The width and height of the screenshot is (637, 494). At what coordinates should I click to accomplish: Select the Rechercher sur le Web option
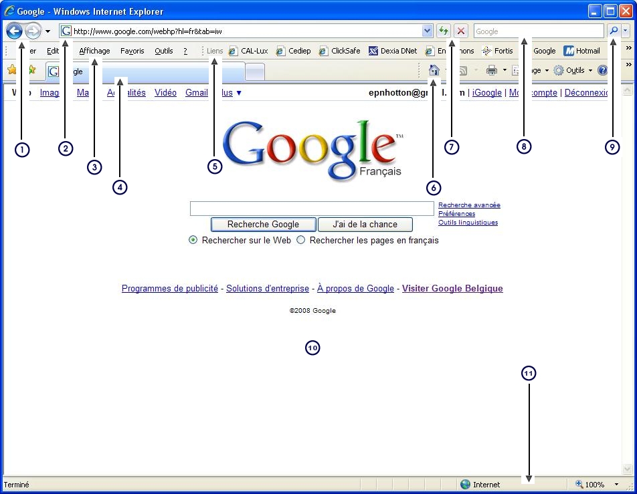click(193, 240)
